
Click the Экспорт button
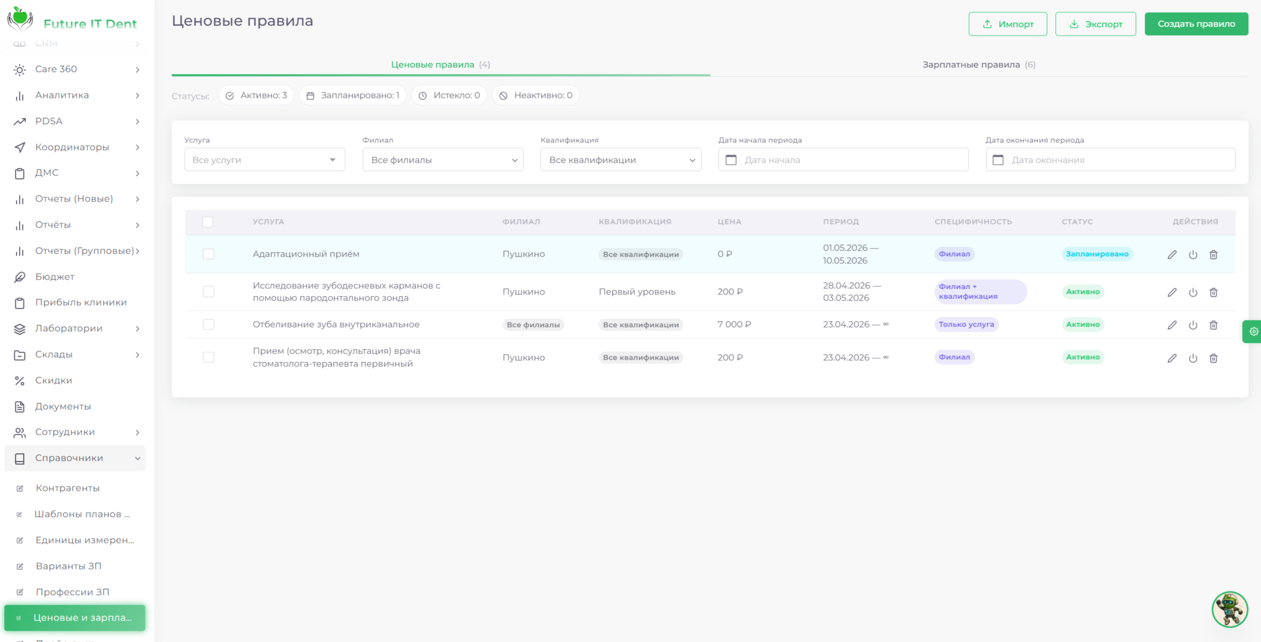[1095, 24]
